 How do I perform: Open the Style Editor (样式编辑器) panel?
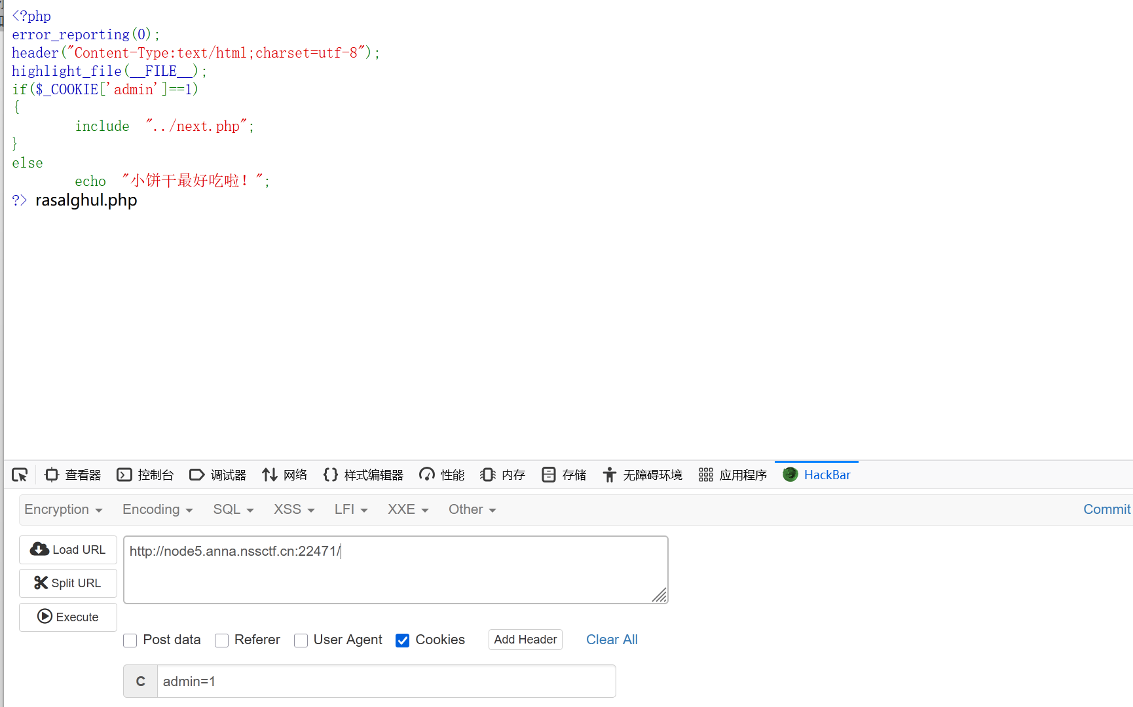363,475
